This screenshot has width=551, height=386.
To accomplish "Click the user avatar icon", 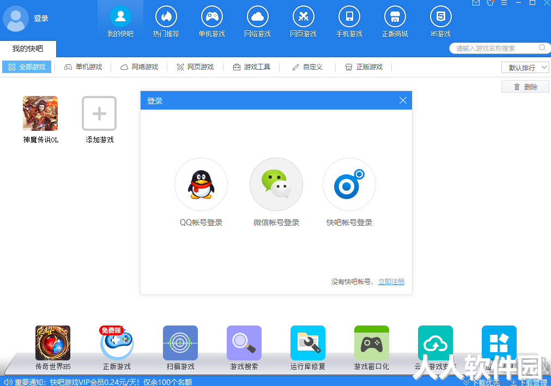I will point(15,19).
